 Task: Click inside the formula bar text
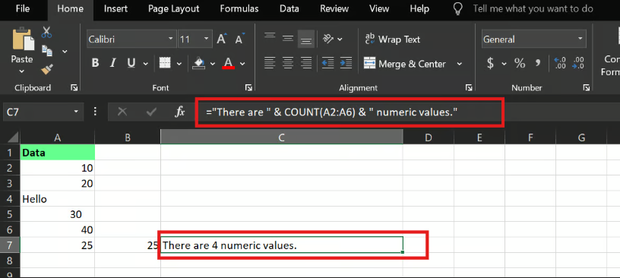[x=331, y=112]
